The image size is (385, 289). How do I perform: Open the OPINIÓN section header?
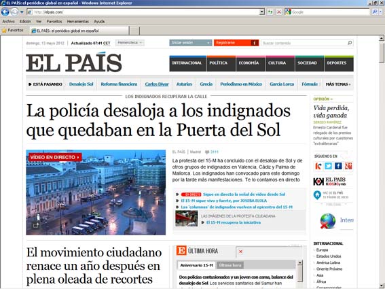[x=323, y=99]
